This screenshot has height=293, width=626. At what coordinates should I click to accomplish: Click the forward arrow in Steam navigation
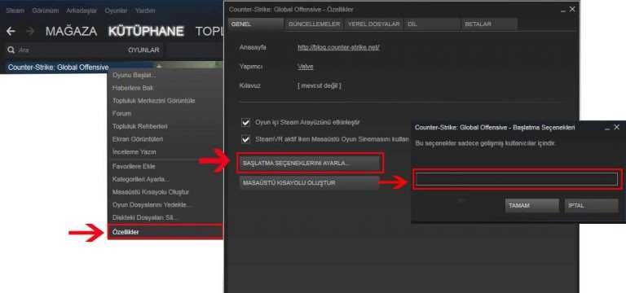(30, 31)
